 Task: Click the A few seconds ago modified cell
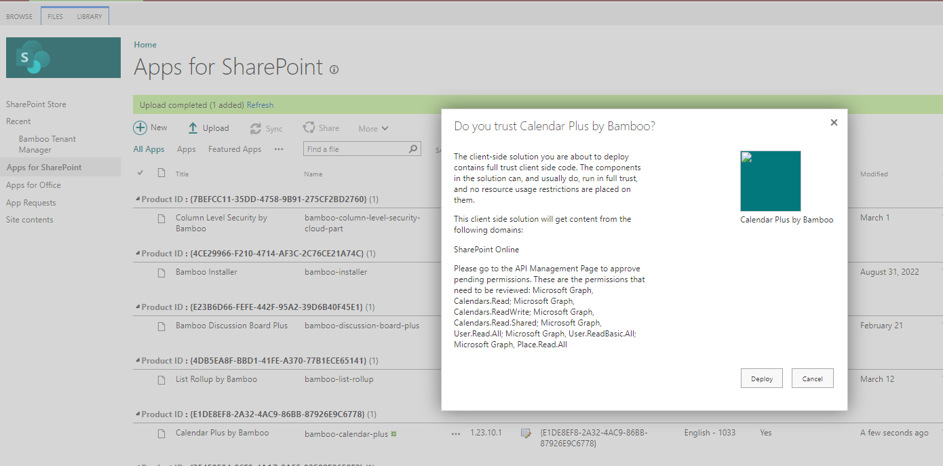coord(894,433)
